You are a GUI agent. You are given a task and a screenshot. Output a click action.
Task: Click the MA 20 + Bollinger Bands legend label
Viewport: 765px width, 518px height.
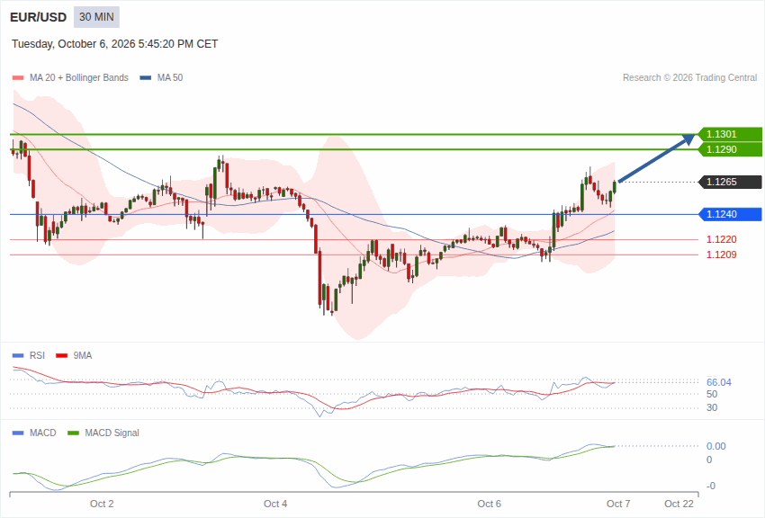click(79, 77)
